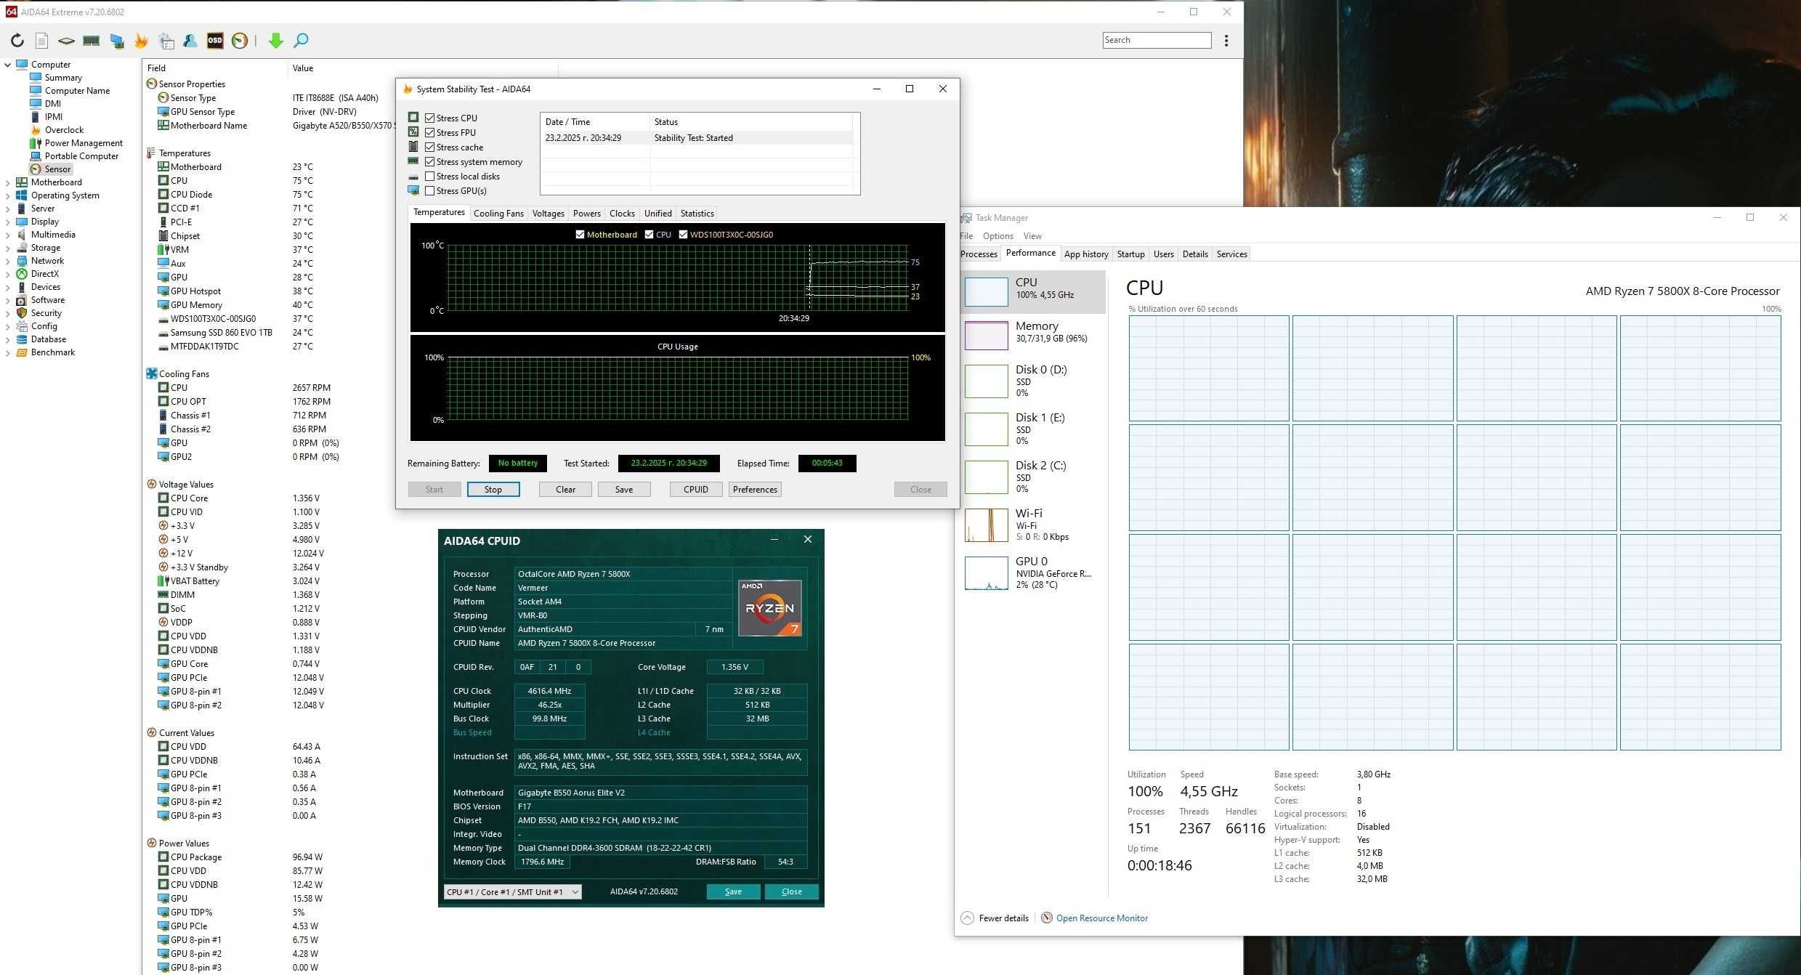Toggle the Stress CPU checkbox
The width and height of the screenshot is (1801, 975).
(x=430, y=118)
